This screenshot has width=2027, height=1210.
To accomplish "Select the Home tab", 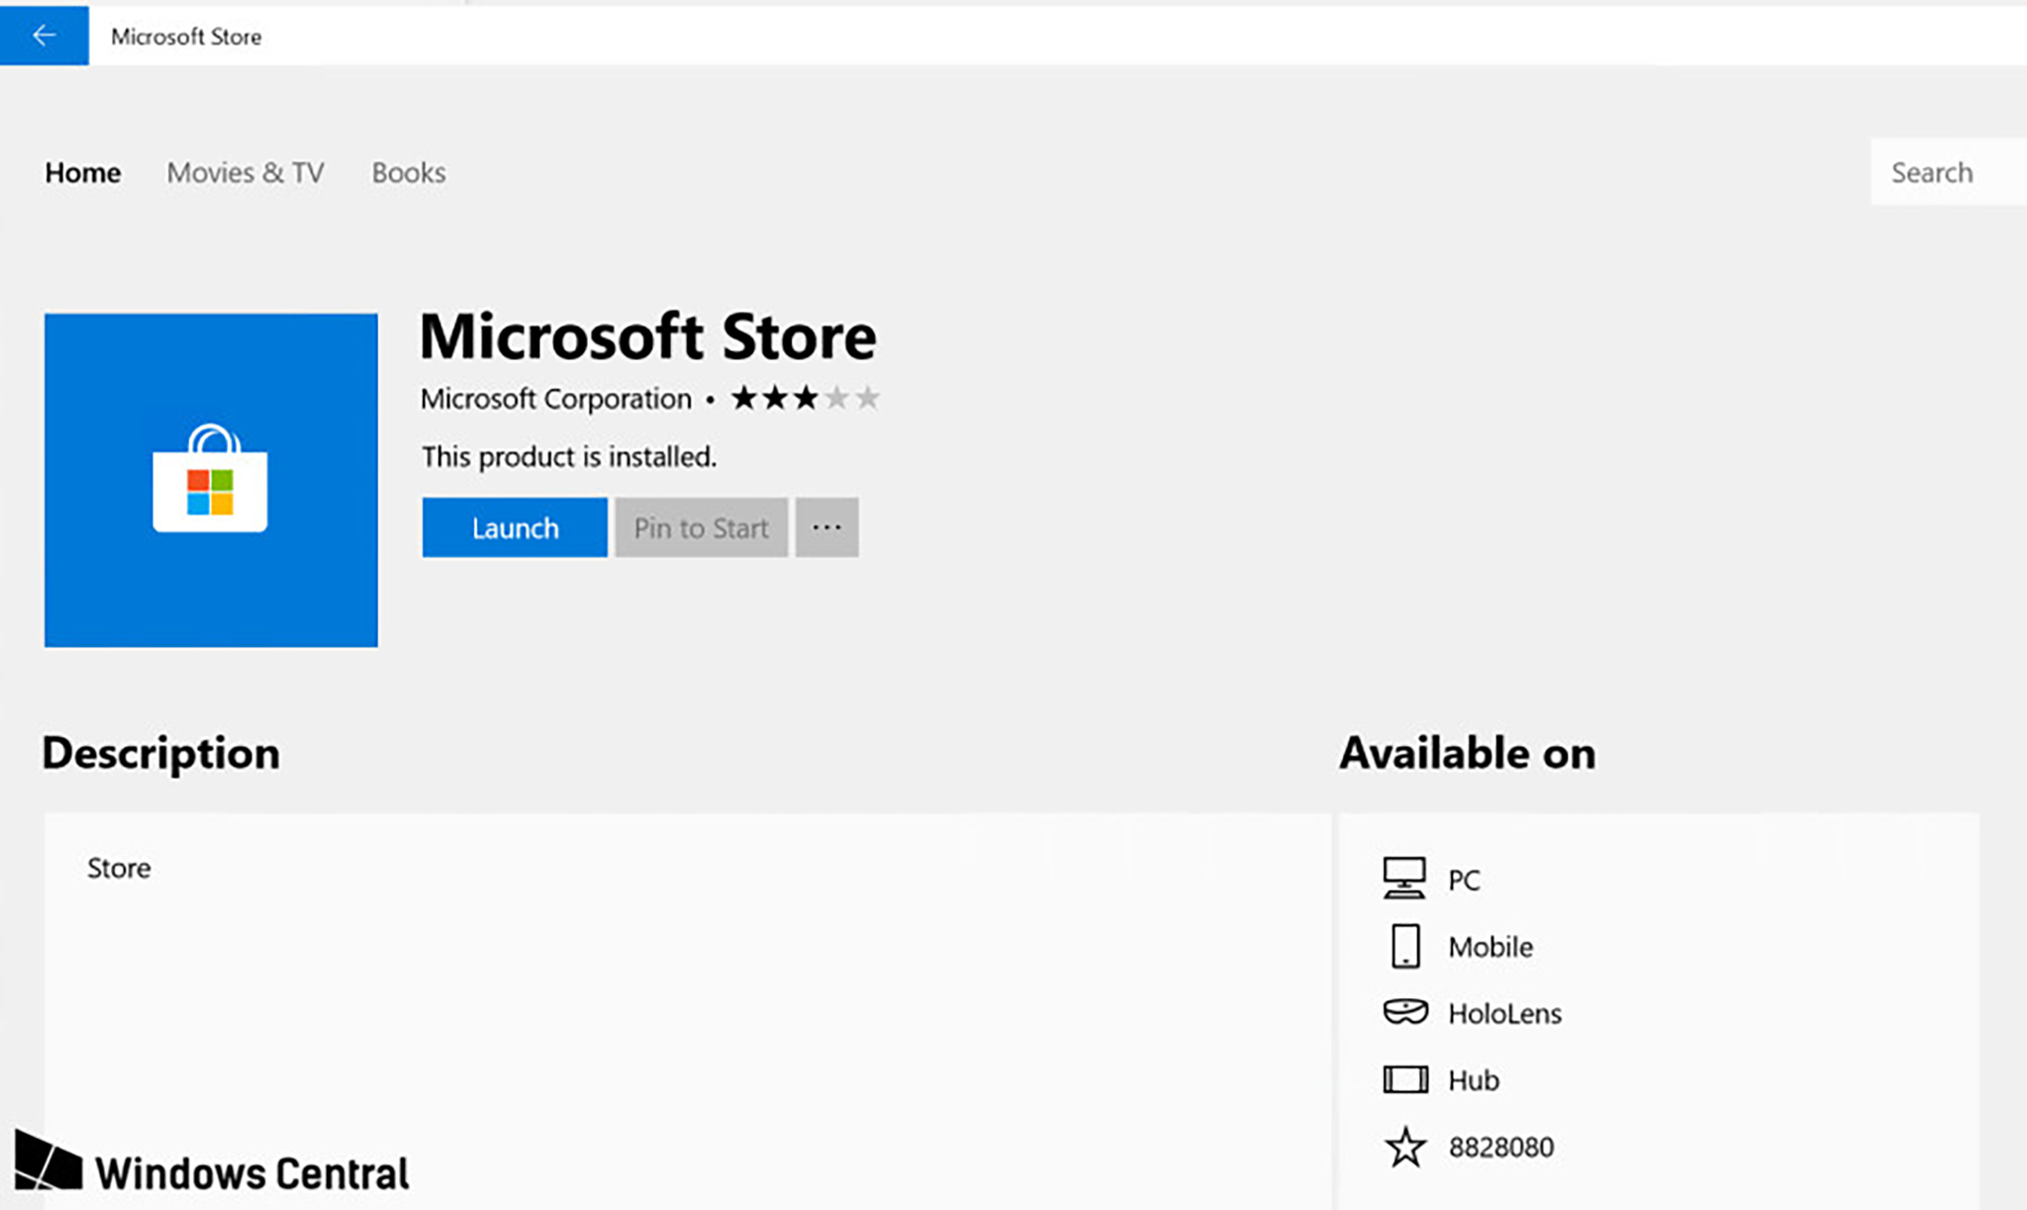I will point(82,171).
